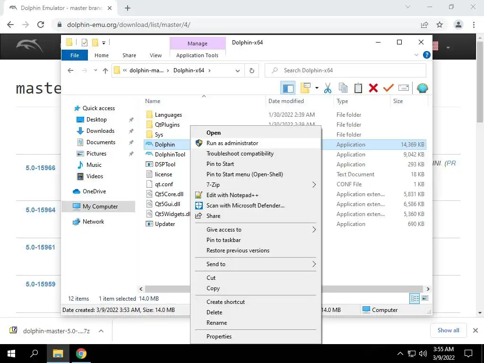Image resolution: width=484 pixels, height=363 pixels.
Task: Click the blue Help question mark icon
Action: pos(427,55)
